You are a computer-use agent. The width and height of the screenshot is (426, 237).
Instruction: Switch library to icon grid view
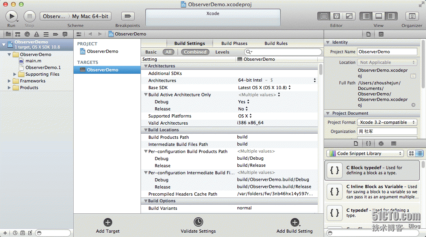[411, 153]
